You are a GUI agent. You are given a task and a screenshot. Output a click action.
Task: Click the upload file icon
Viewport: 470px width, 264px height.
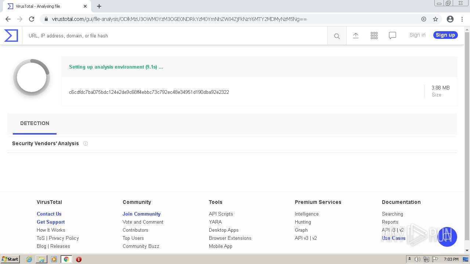pyautogui.click(x=355, y=36)
